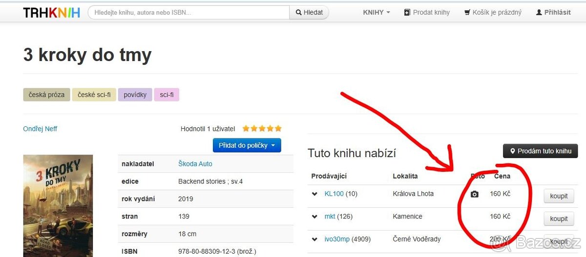The image size is (586, 257).
Task: Click the five-star rating icons
Action: pos(262,129)
